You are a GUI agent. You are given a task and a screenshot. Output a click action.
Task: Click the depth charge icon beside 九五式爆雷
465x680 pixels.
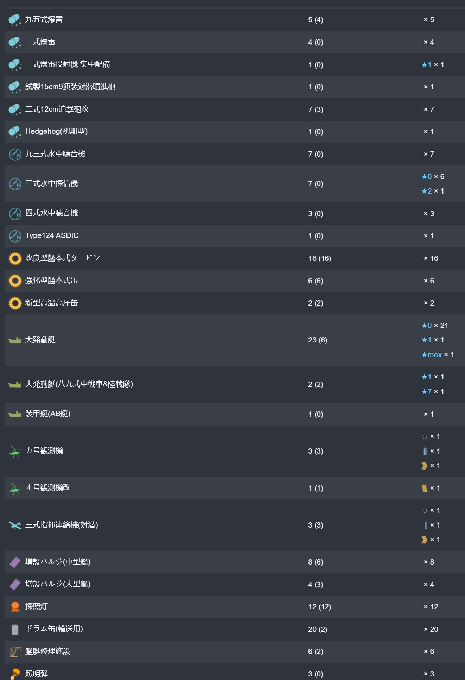pos(15,20)
